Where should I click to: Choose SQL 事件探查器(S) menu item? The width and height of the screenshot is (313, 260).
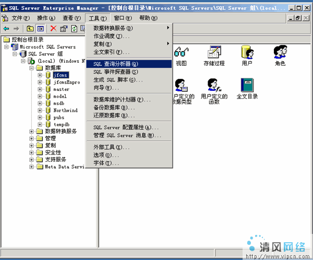coord(129,72)
